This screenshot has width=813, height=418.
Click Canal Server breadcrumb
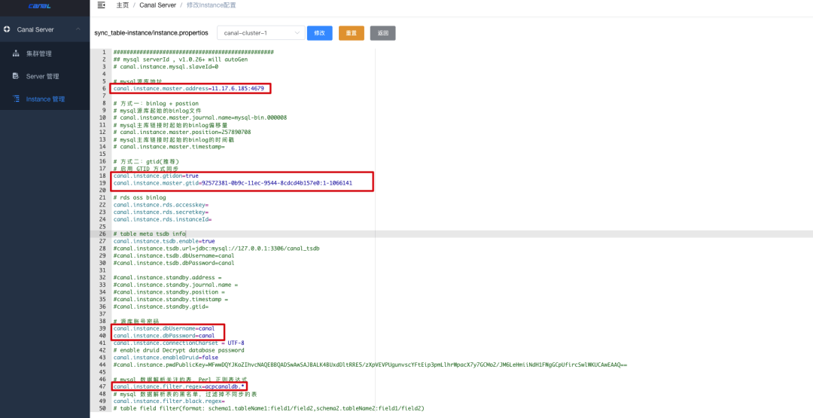(x=157, y=5)
